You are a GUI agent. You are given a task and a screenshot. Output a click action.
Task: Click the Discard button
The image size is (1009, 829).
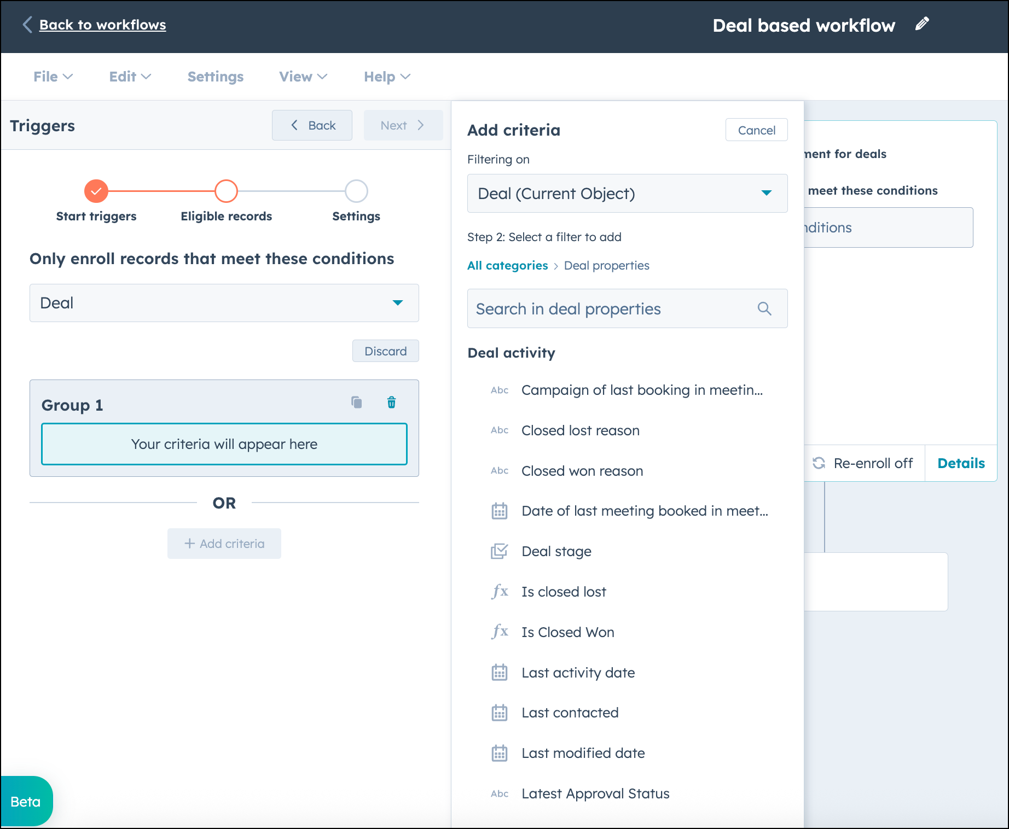coord(386,351)
